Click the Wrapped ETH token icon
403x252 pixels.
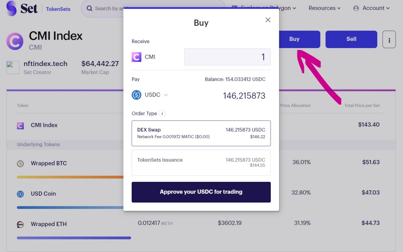click(x=20, y=224)
